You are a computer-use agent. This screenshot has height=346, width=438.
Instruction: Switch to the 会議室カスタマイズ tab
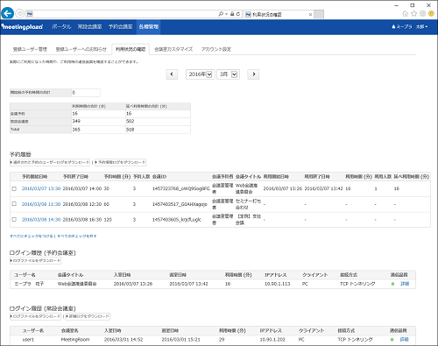tap(173, 49)
